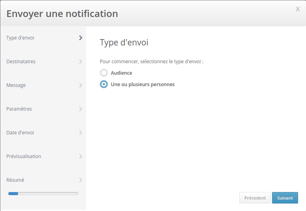
Task: Click the arrow next to Destinataires
Action: pyautogui.click(x=81, y=62)
